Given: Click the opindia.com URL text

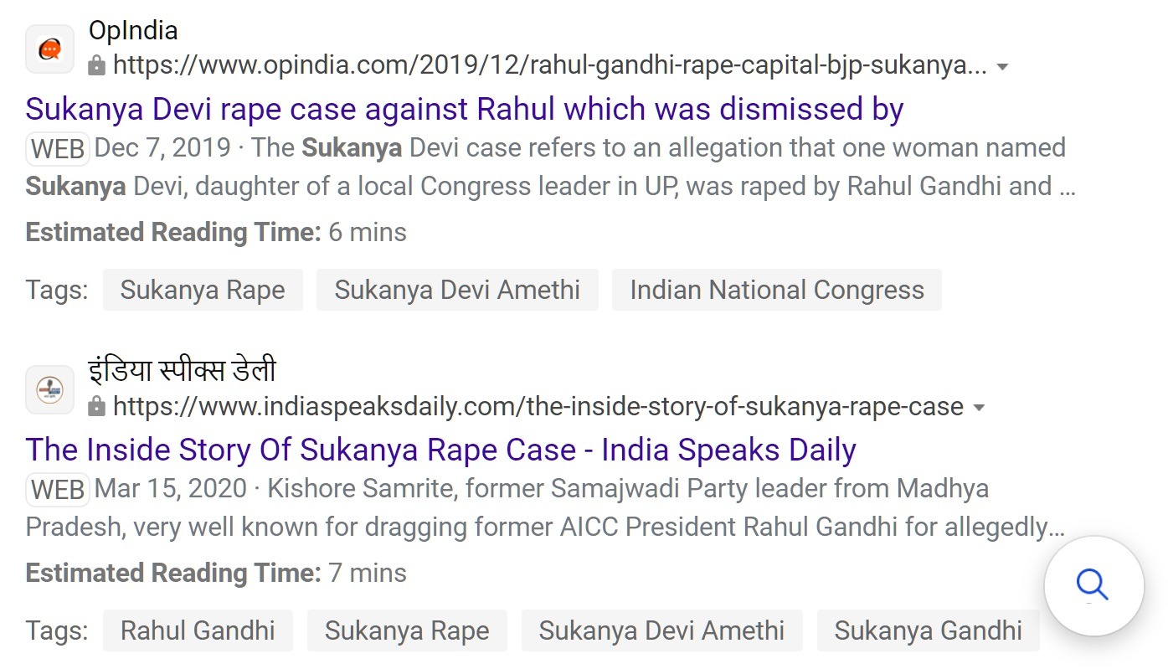Looking at the screenshot, I should (x=550, y=65).
